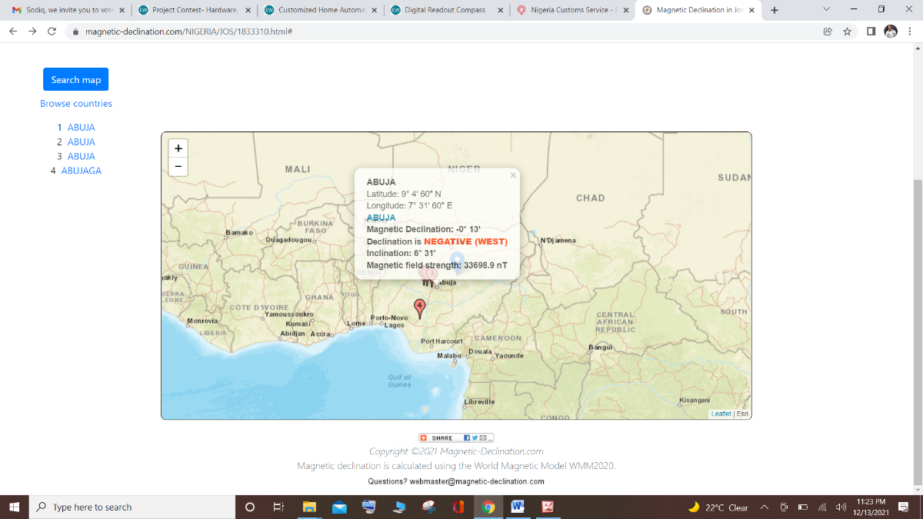The image size is (923, 519).
Task: Go forward in browser history
Action: click(x=32, y=32)
